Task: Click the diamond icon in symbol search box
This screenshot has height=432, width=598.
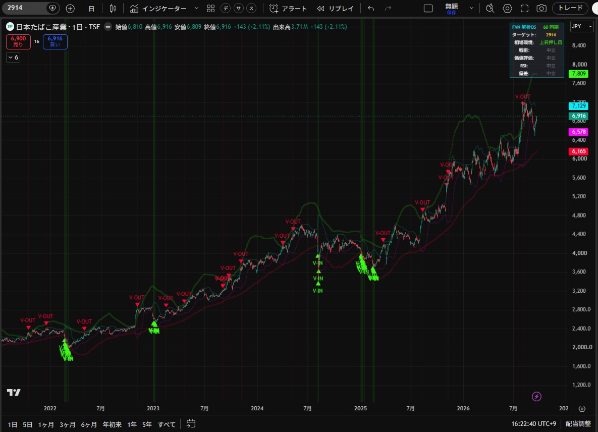Action: coord(52,8)
